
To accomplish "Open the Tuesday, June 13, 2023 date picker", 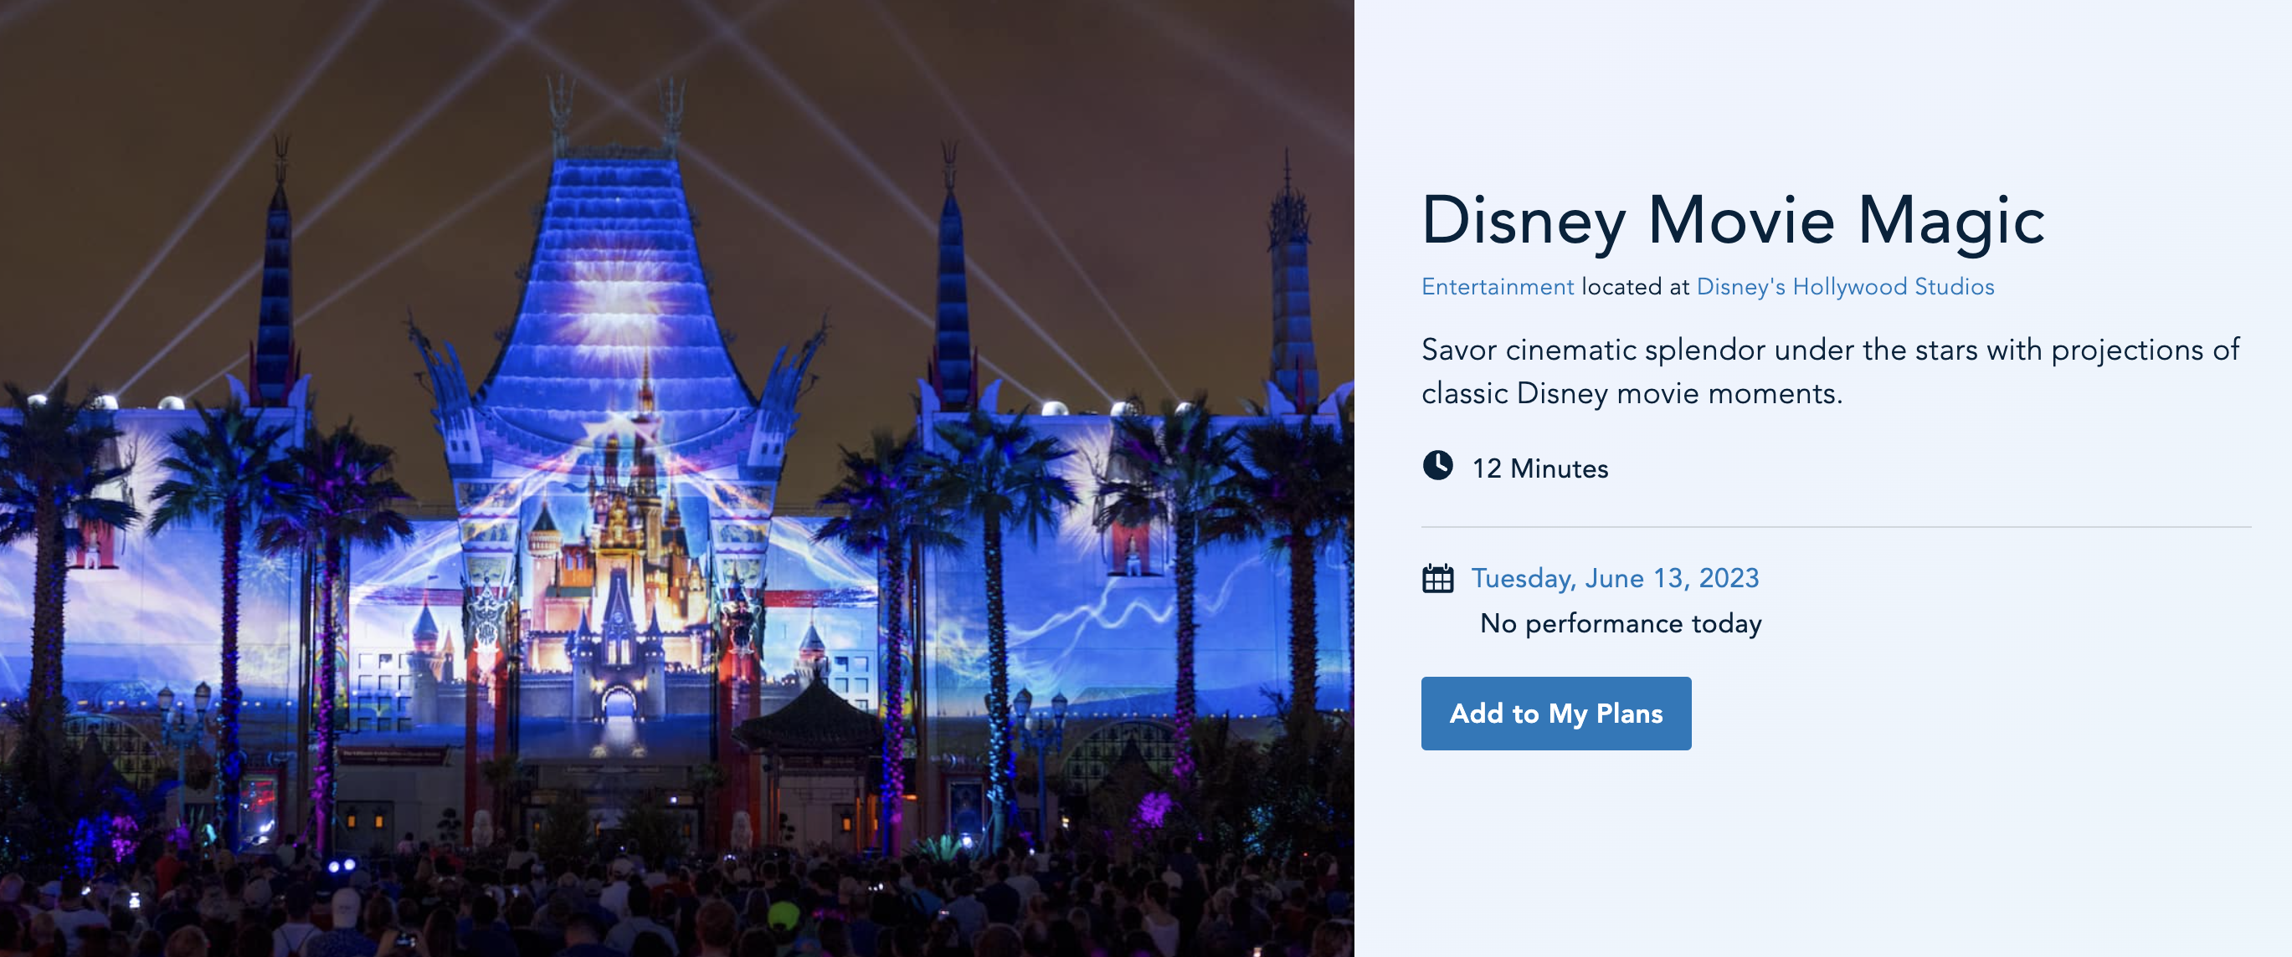I will click(x=1614, y=578).
